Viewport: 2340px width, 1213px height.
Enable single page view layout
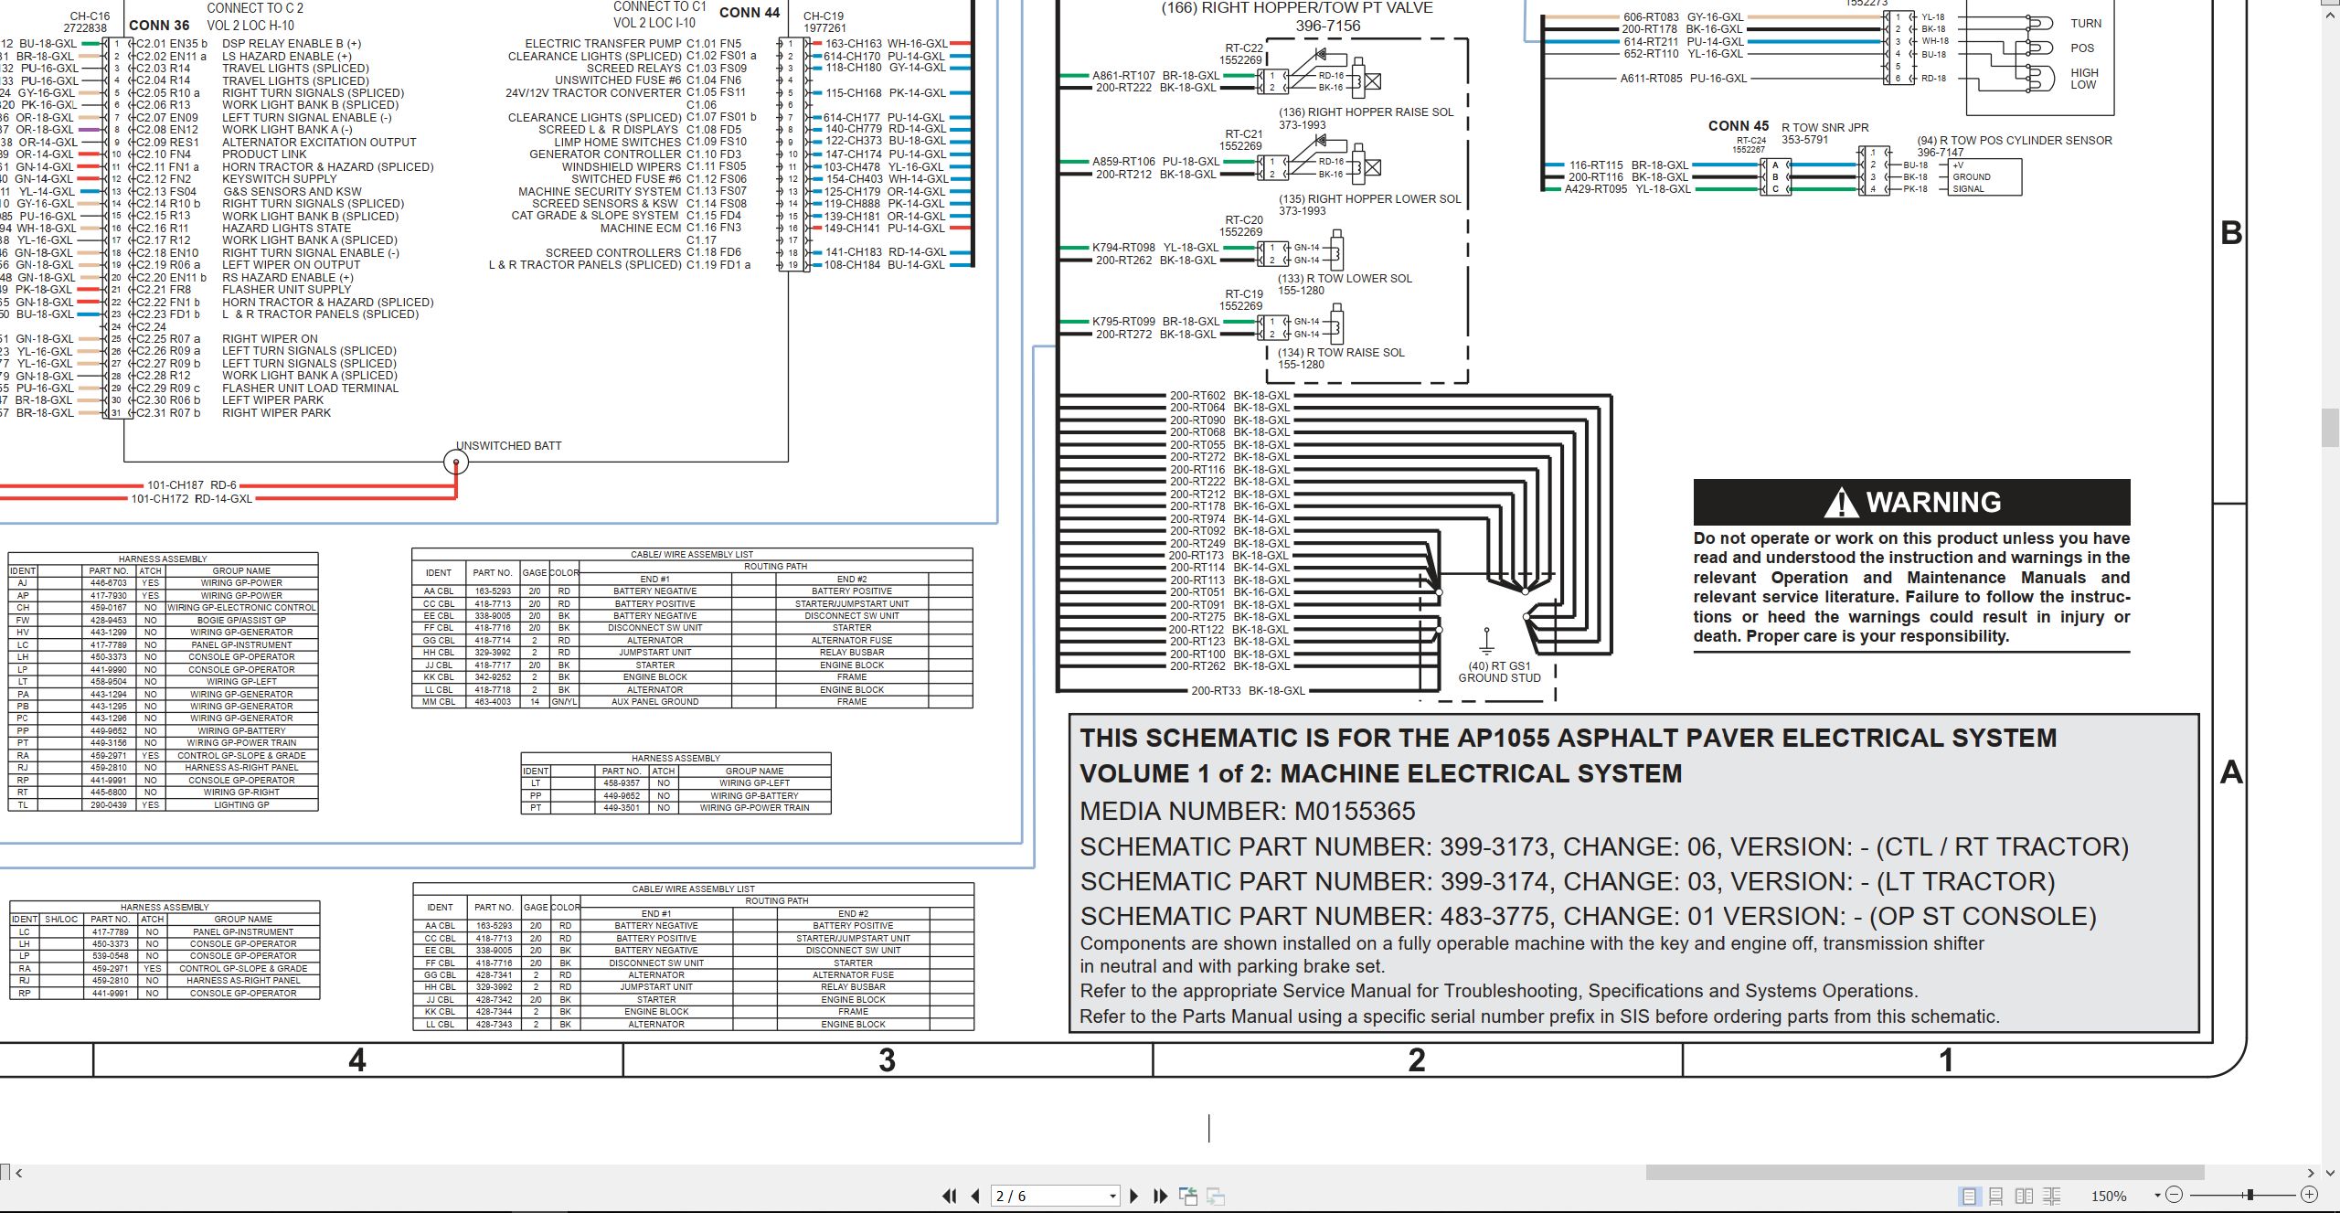1969,1196
